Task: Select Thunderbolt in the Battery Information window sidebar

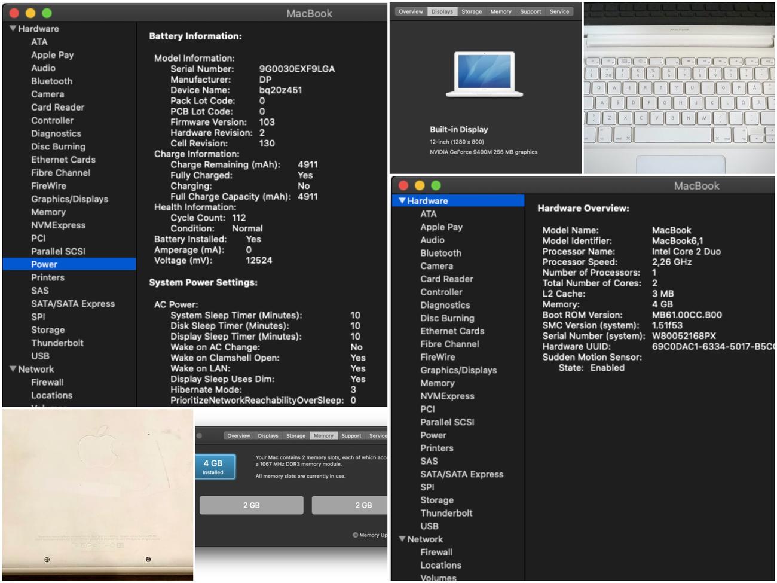Action: coord(57,343)
